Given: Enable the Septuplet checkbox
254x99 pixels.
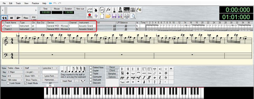Looking at the screenshot, I should [91, 80].
